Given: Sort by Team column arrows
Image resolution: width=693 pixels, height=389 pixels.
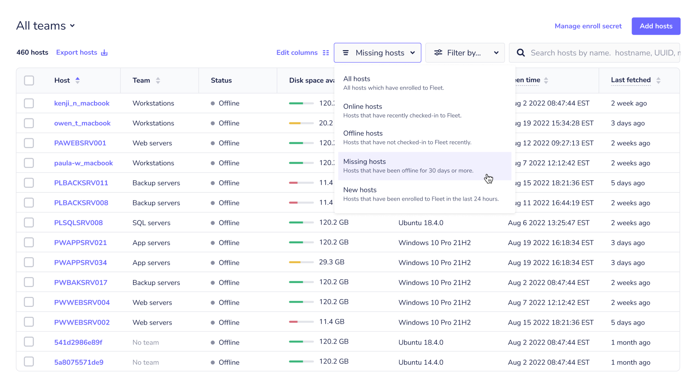Looking at the screenshot, I should point(158,80).
